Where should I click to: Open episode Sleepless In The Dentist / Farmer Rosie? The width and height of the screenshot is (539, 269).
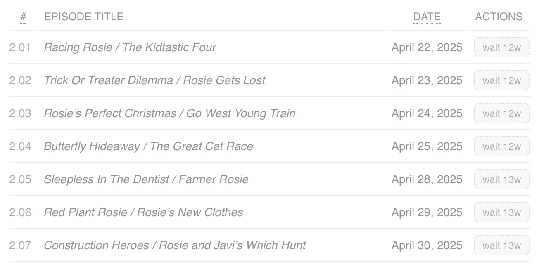pos(146,179)
